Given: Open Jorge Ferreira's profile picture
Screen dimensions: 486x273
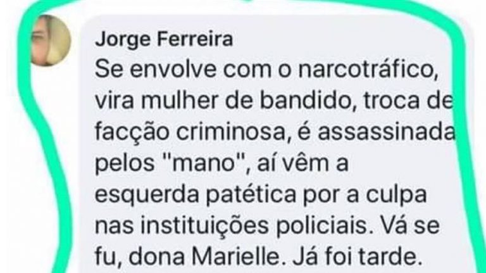Looking at the screenshot, I should (51, 41).
